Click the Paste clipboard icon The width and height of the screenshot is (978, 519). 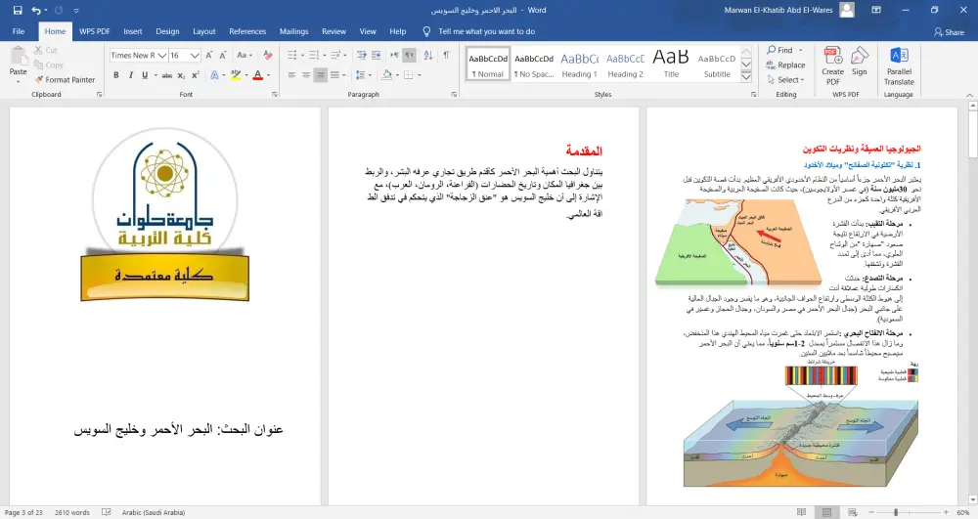pos(18,56)
